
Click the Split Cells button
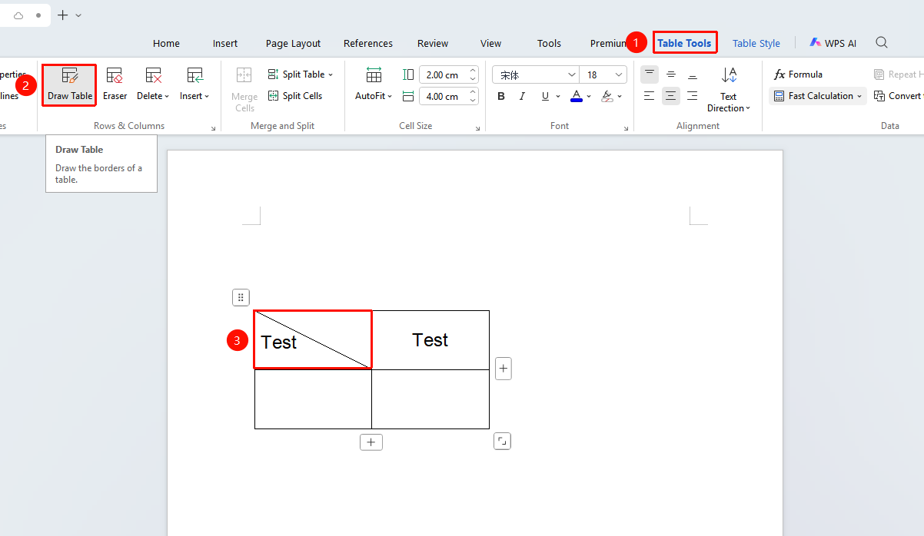295,96
